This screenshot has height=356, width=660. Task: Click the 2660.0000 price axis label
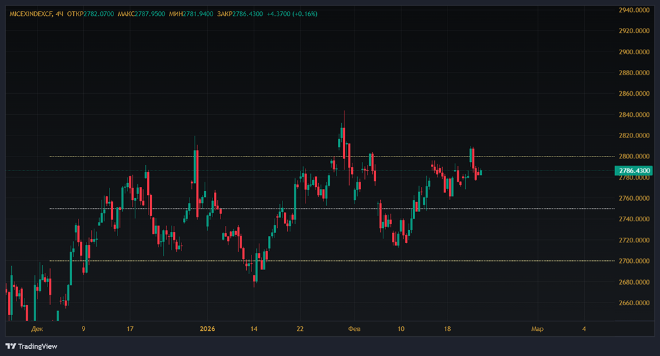click(x=634, y=303)
